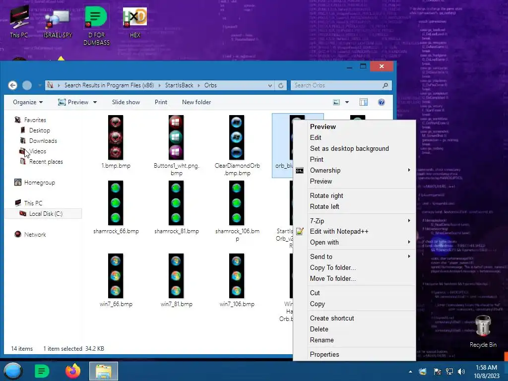
Task: Click the search magnifier icon
Action: click(385, 85)
